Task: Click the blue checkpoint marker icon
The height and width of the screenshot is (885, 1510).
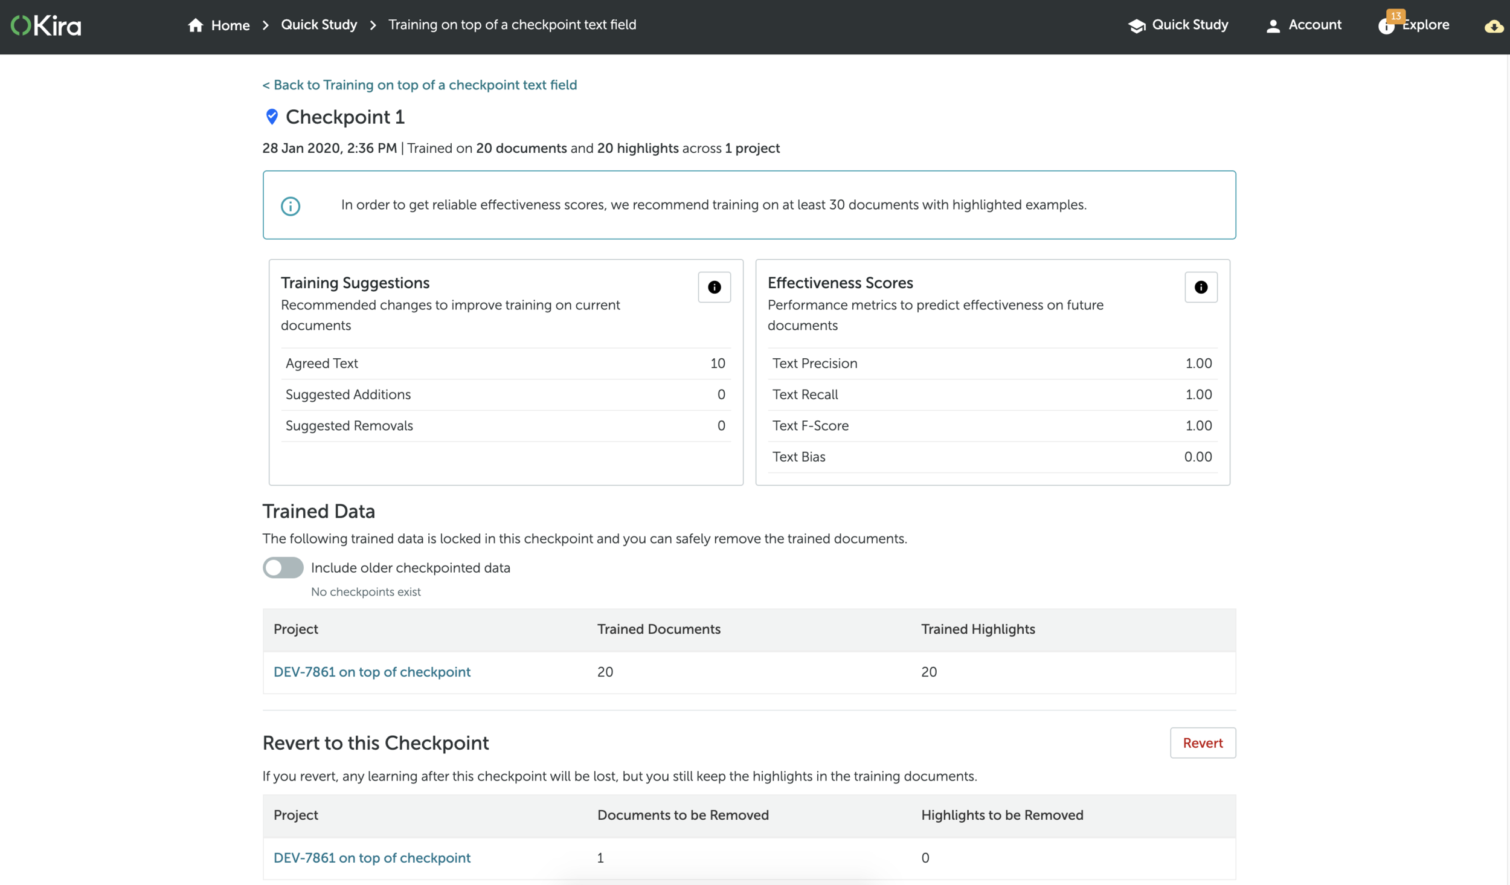Action: coord(272,117)
